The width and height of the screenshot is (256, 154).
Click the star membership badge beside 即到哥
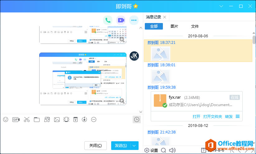pos(136,6)
